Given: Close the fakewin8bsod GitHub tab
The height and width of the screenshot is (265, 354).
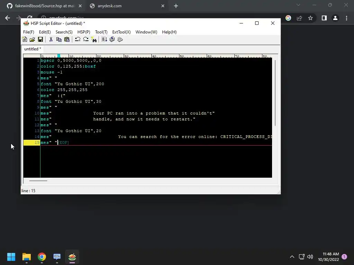Looking at the screenshot, I should [x=80, y=6].
